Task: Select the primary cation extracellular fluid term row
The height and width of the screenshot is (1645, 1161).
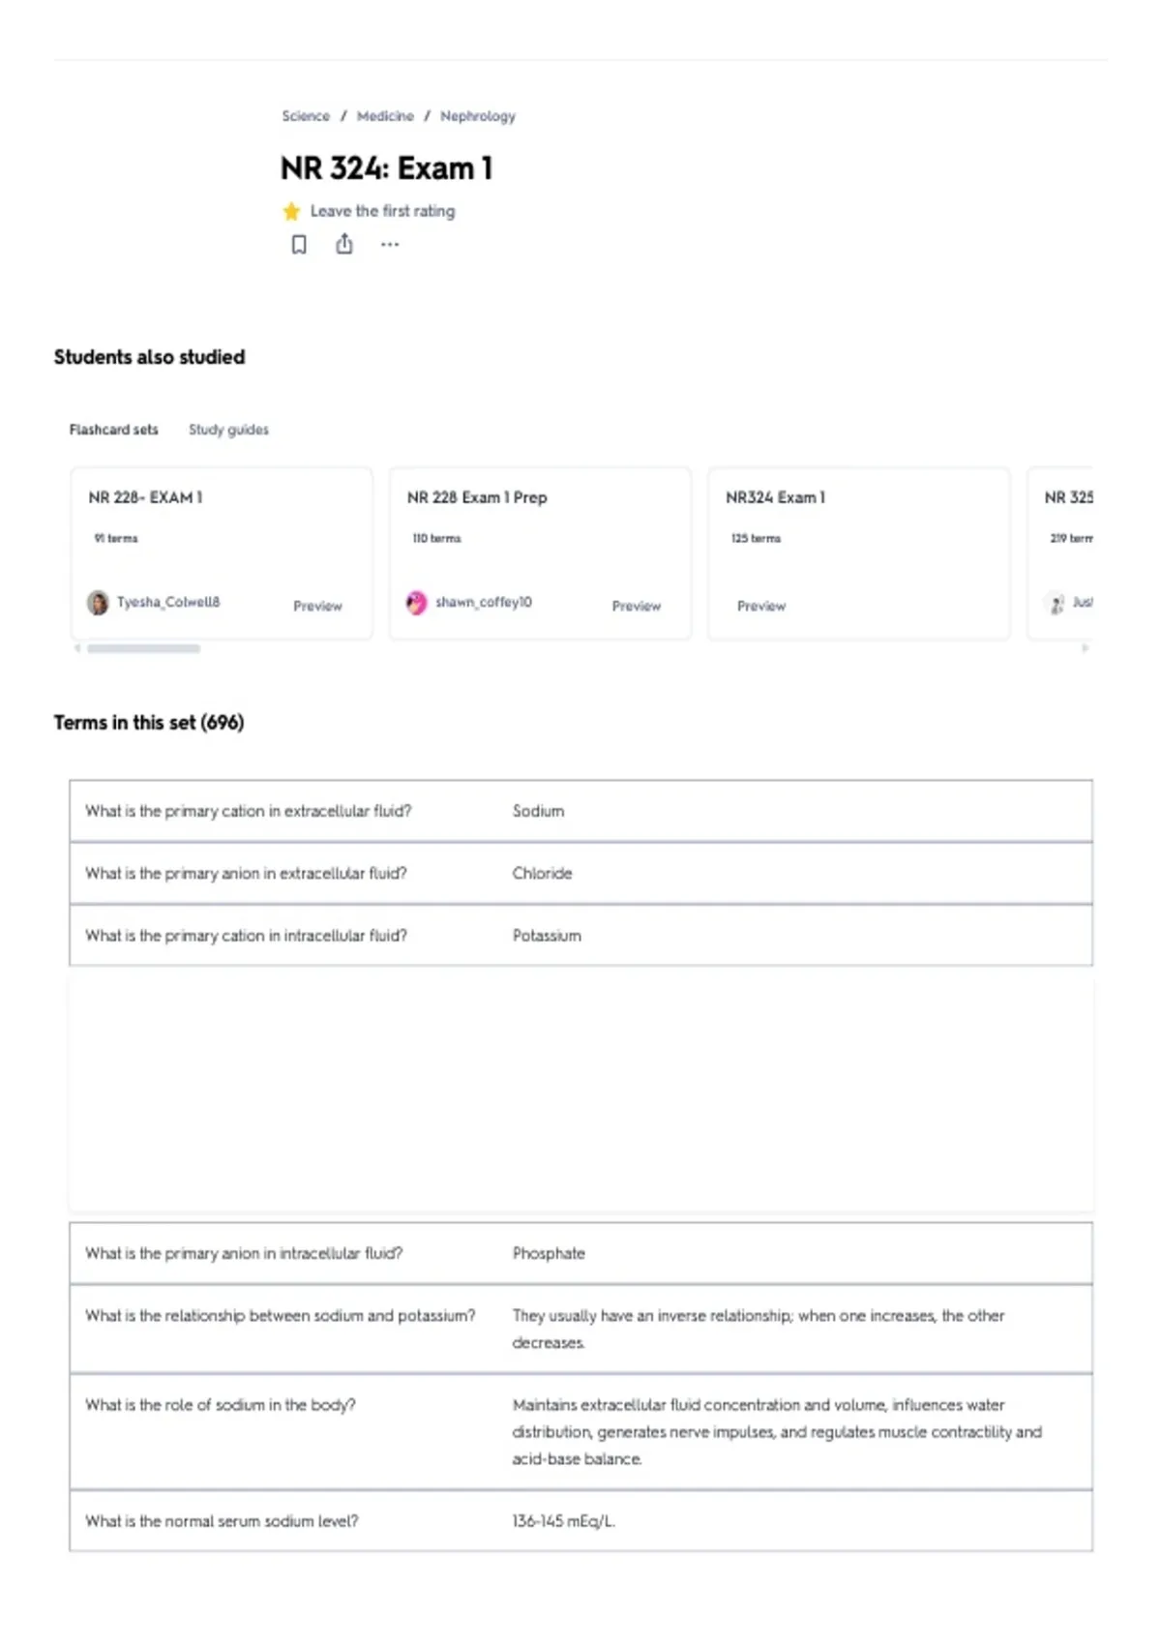Action: (580, 811)
